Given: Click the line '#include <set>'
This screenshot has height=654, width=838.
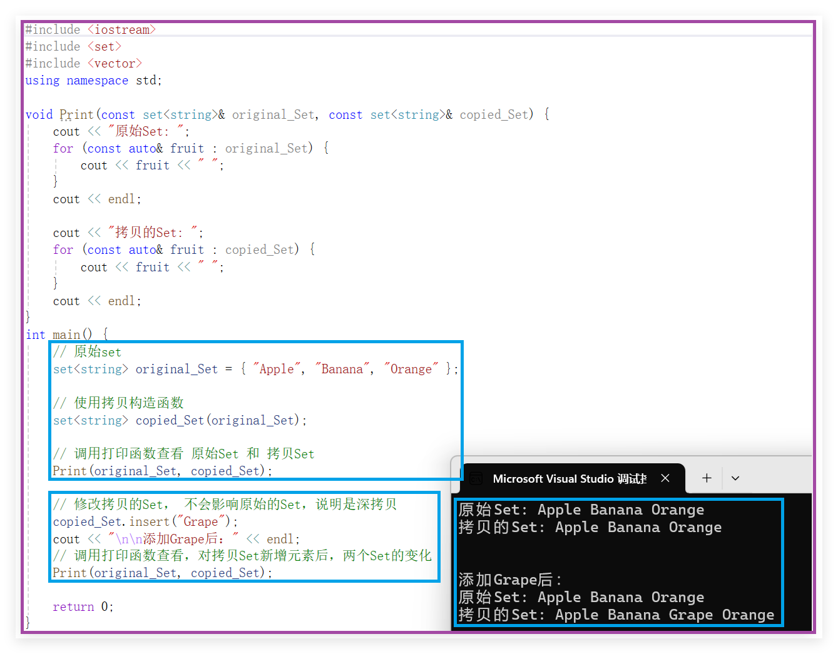Looking at the screenshot, I should click(x=73, y=46).
